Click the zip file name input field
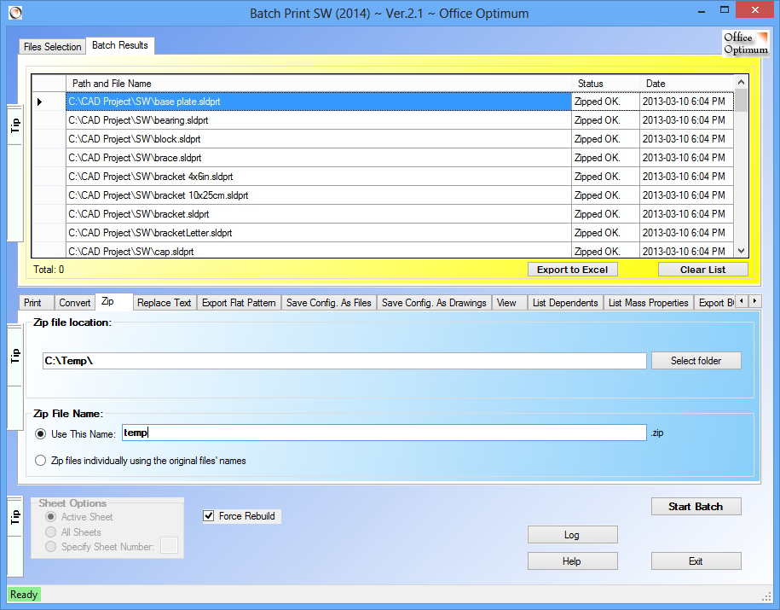 (384, 433)
